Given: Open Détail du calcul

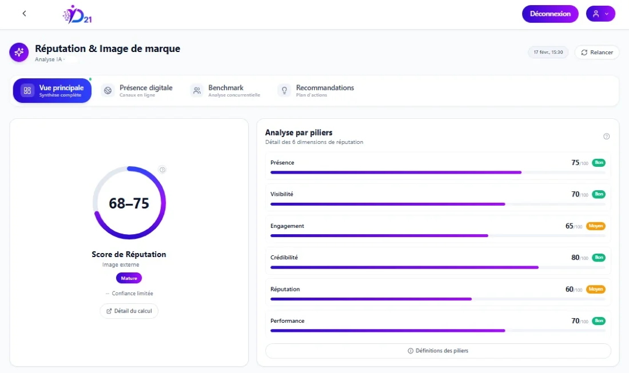Looking at the screenshot, I should 129,311.
